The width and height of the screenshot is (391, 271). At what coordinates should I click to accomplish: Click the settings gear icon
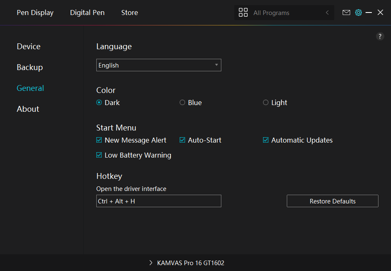[358, 13]
